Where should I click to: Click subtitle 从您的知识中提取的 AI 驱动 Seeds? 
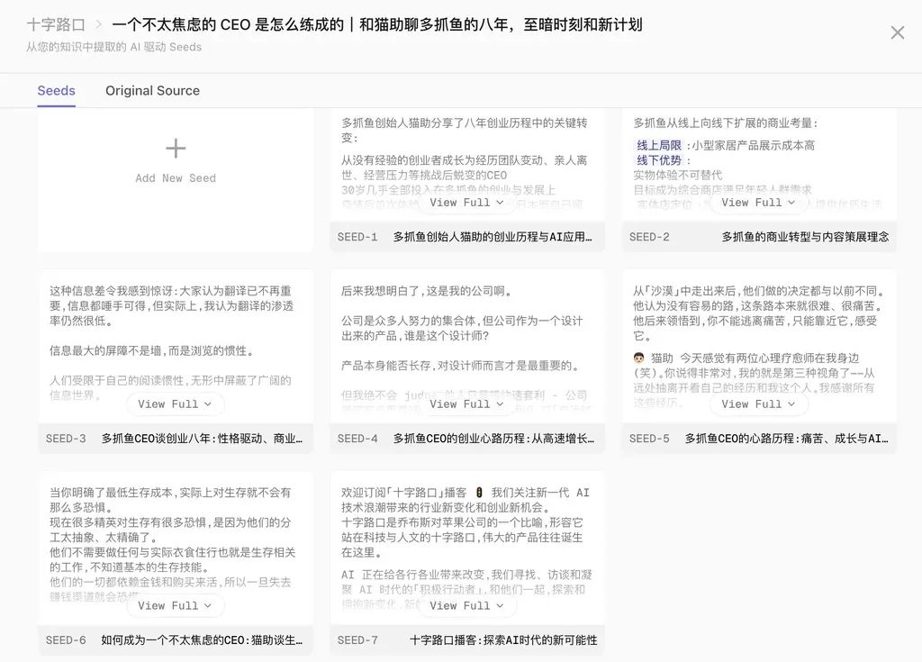point(113,47)
